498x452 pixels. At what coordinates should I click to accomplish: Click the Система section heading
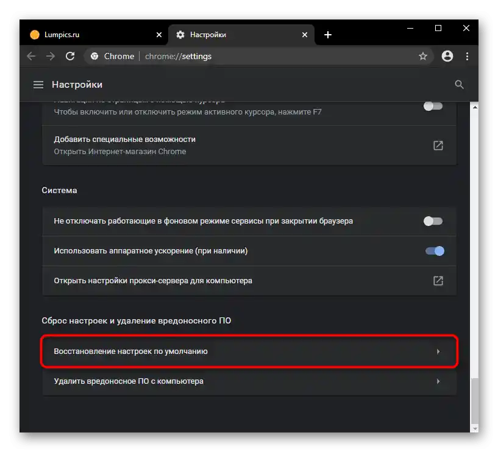(x=59, y=191)
